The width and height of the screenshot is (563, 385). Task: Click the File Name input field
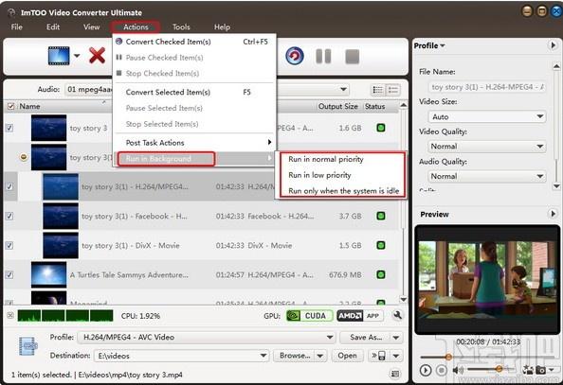[x=487, y=87]
